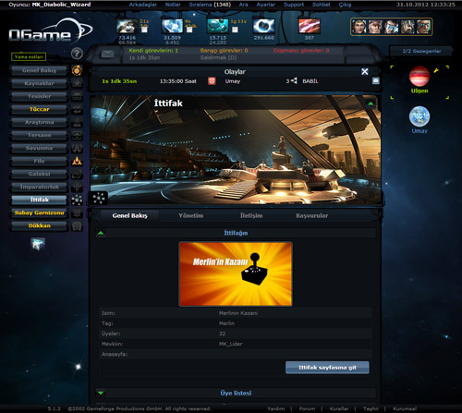The image size is (462, 413).
Task: Open the fourth officer portrait
Action: pyautogui.click(x=407, y=27)
